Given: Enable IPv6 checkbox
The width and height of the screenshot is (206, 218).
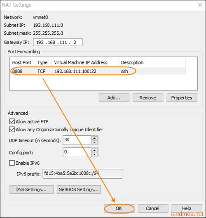Looking at the screenshot, I should (x=12, y=163).
